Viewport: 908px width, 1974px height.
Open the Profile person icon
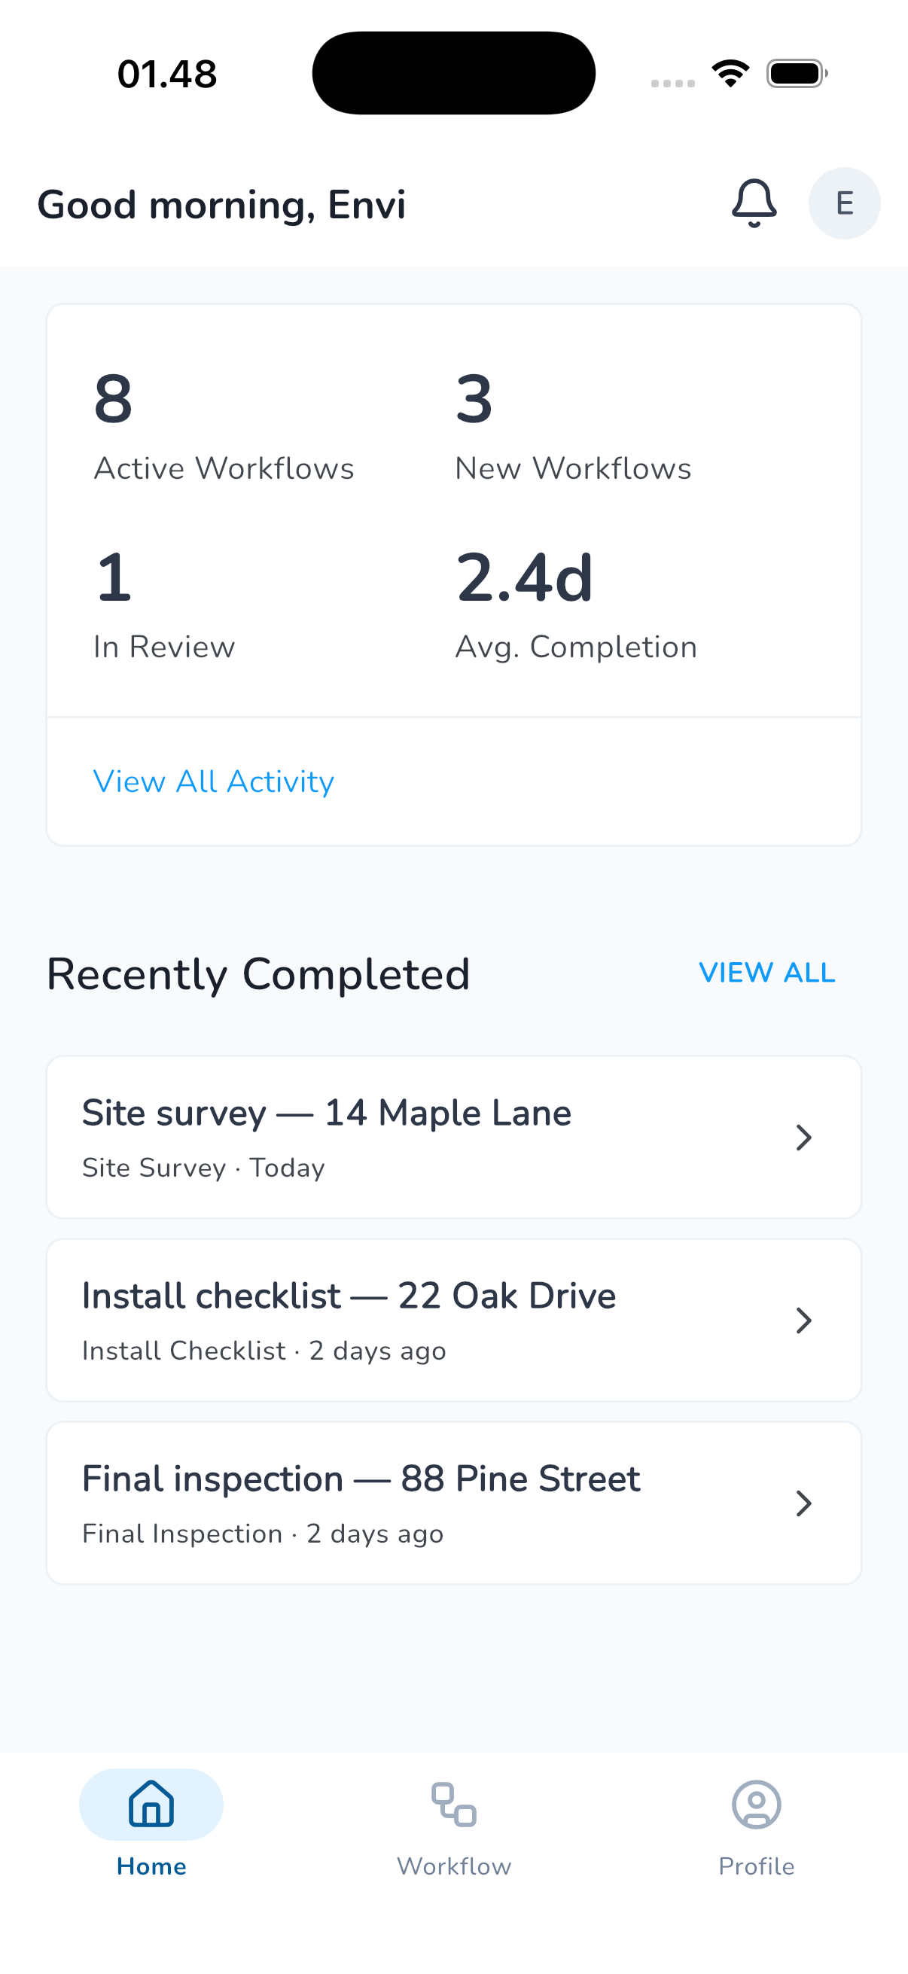[x=756, y=1804]
